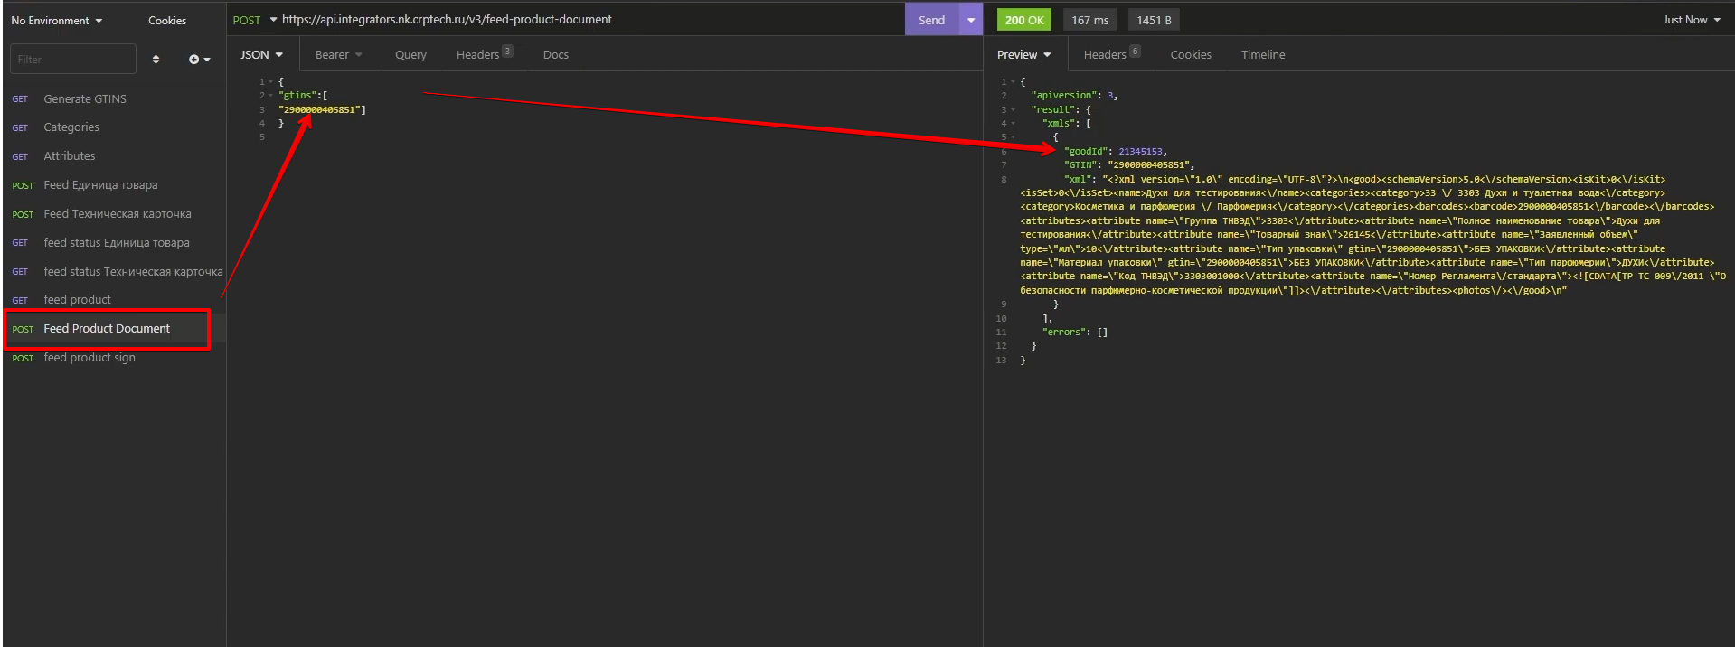Open the Just Now response history dropdown
The image size is (1735, 647).
(1691, 20)
